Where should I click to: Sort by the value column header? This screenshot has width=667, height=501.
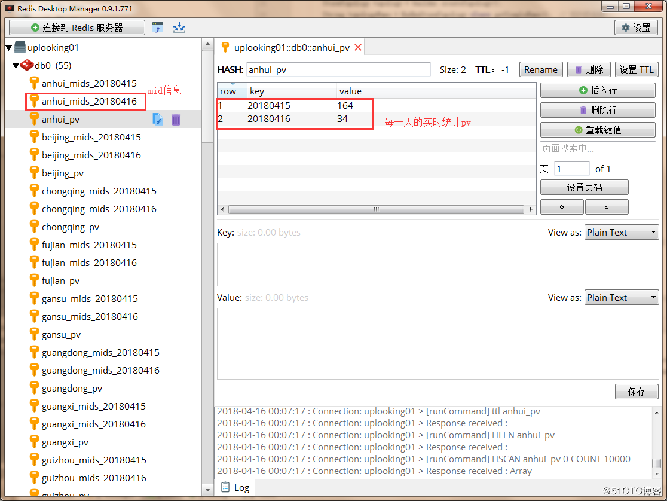tap(436, 91)
